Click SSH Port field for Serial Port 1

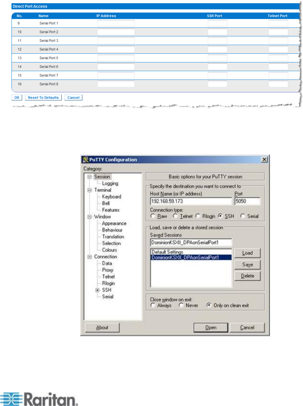(218, 23)
